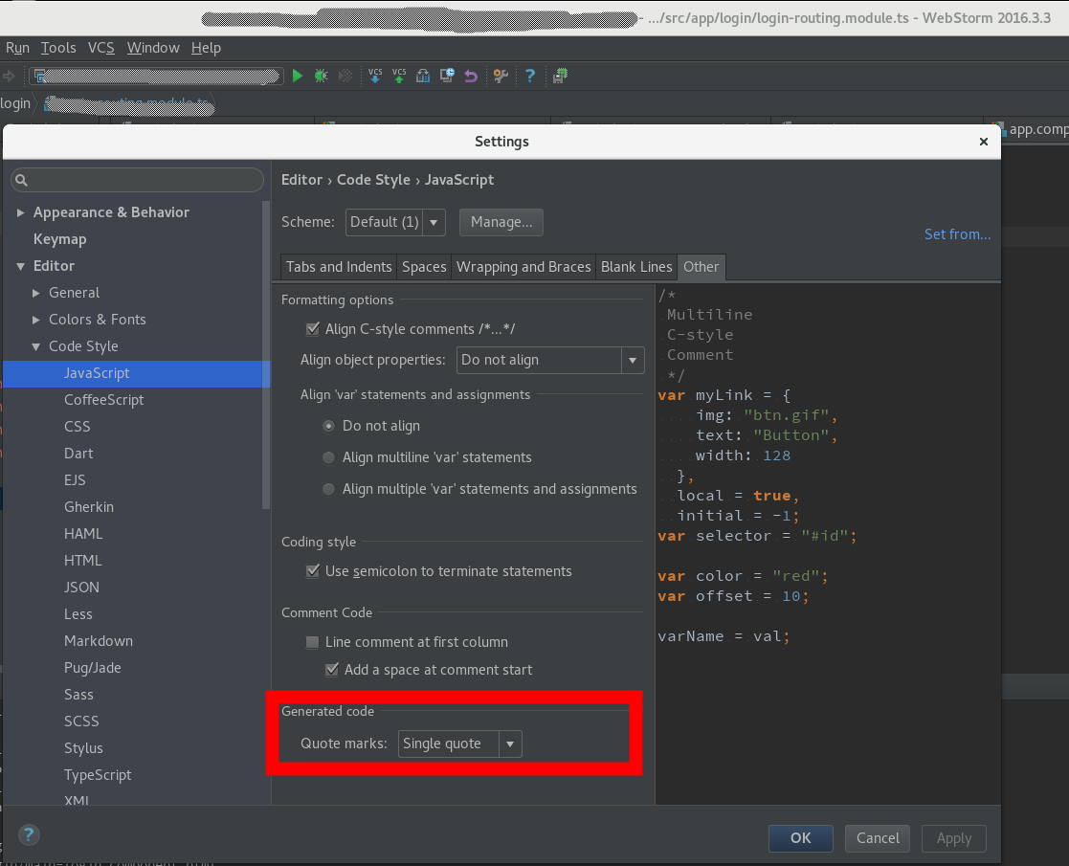Viewport: 1069px width, 866px height.
Task: Open the VCS menu
Action: 100,48
